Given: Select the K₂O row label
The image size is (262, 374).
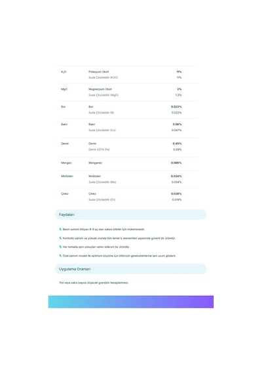Looking at the screenshot, I should (x=64, y=72).
